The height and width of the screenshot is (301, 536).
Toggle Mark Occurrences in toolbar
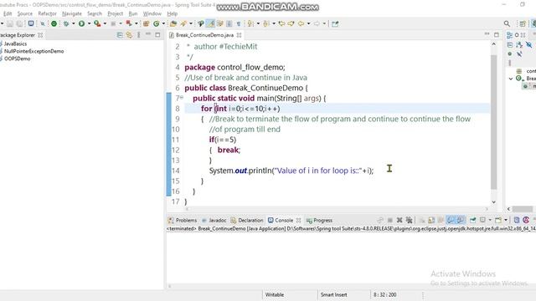click(210, 23)
